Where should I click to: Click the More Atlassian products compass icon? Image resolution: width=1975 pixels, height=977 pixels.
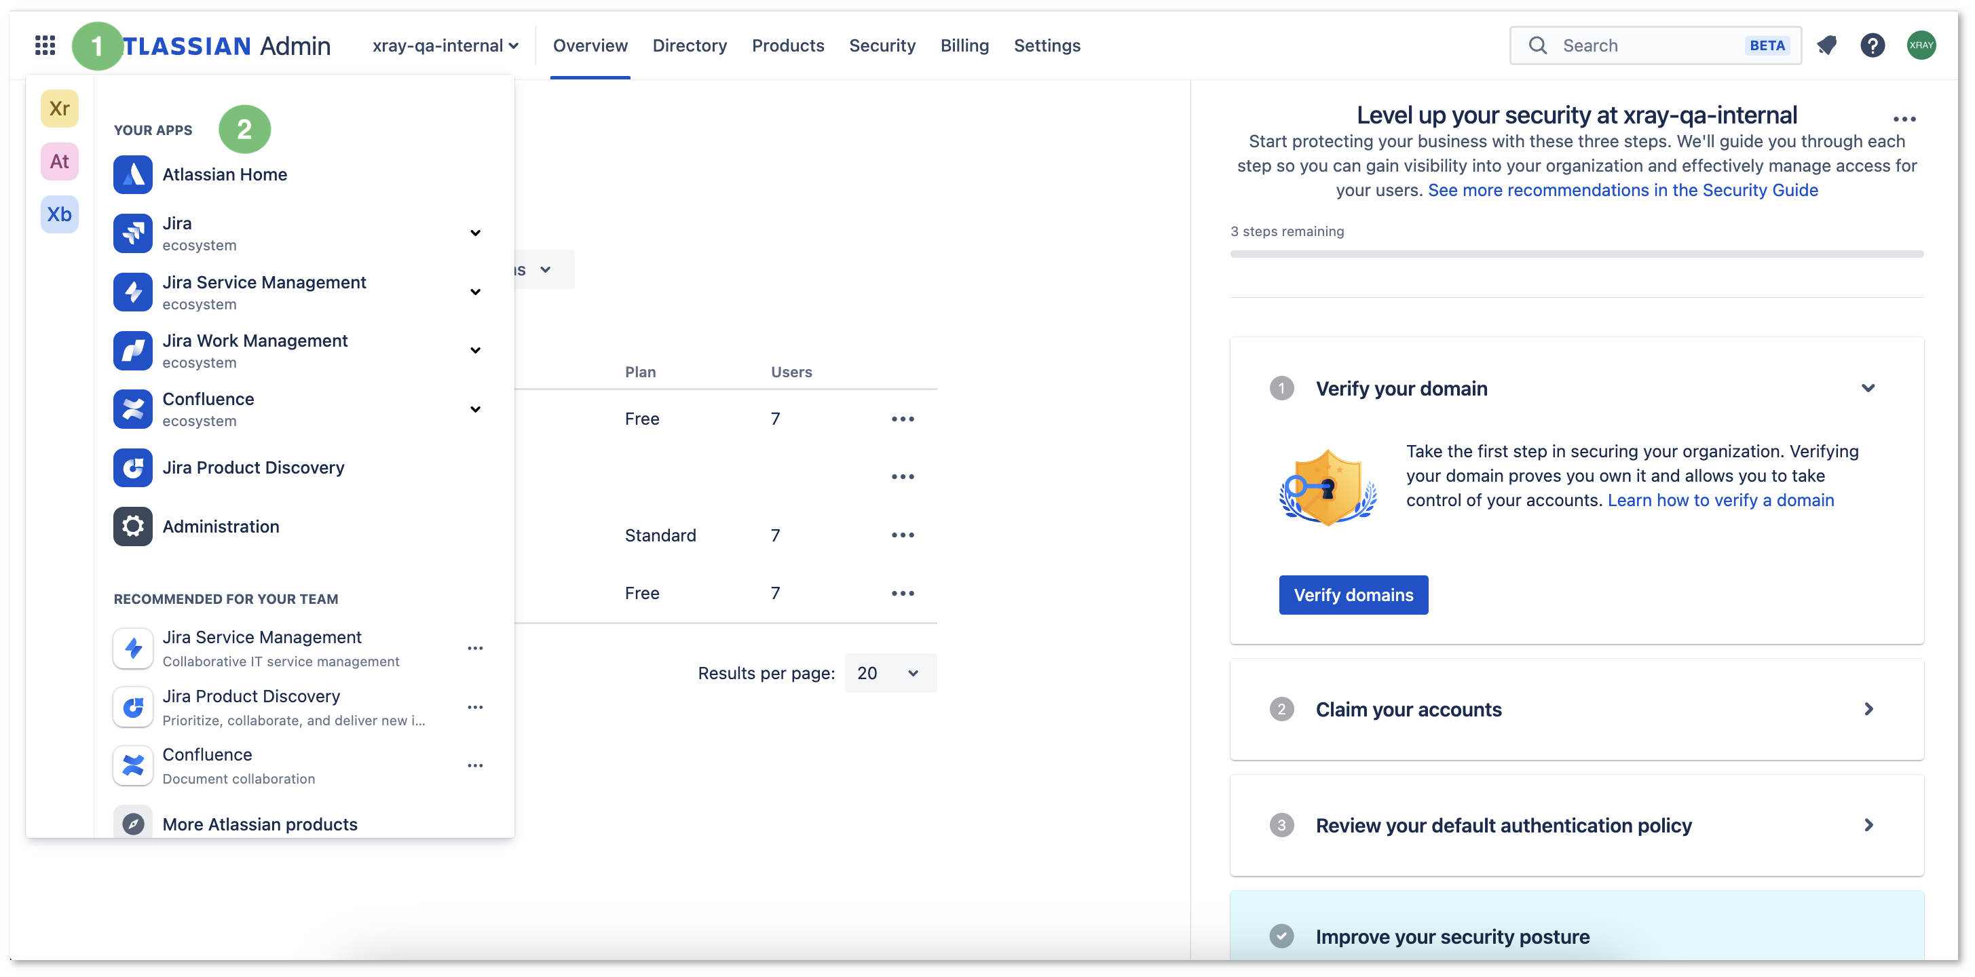point(132,824)
